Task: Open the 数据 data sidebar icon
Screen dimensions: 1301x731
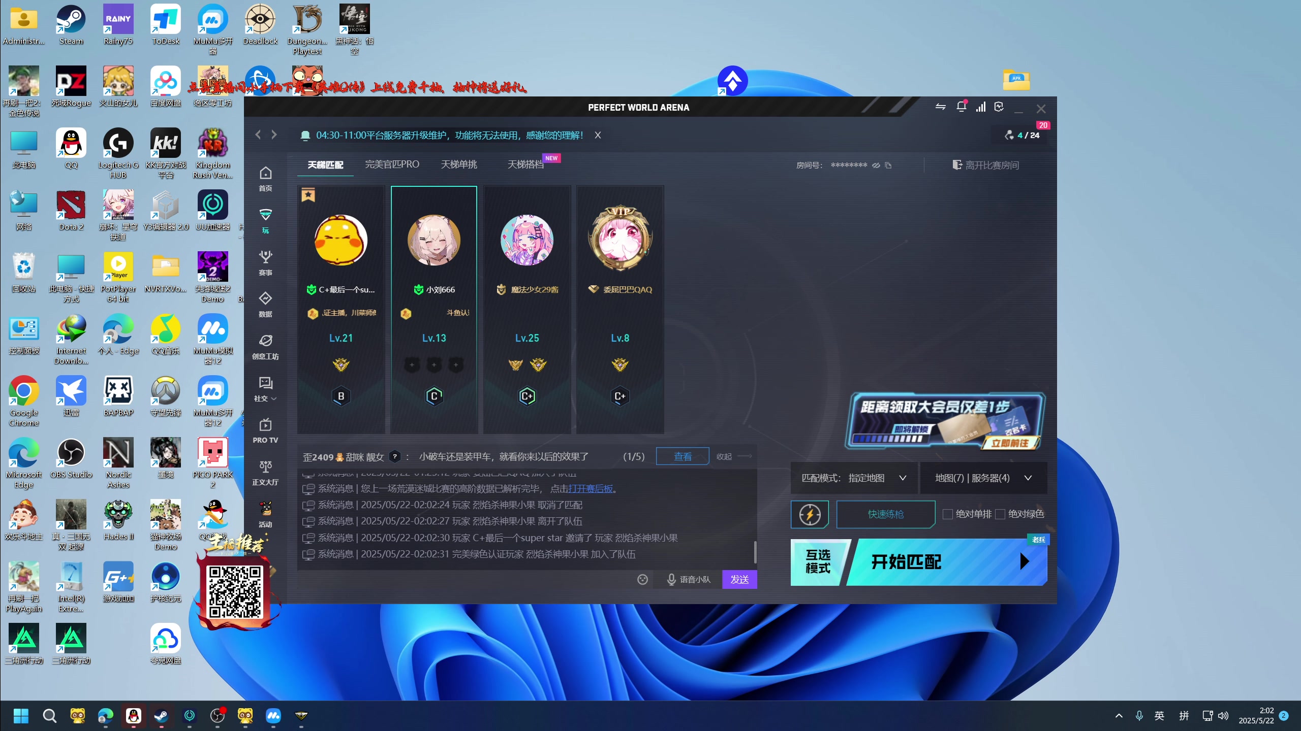Action: pos(265,305)
